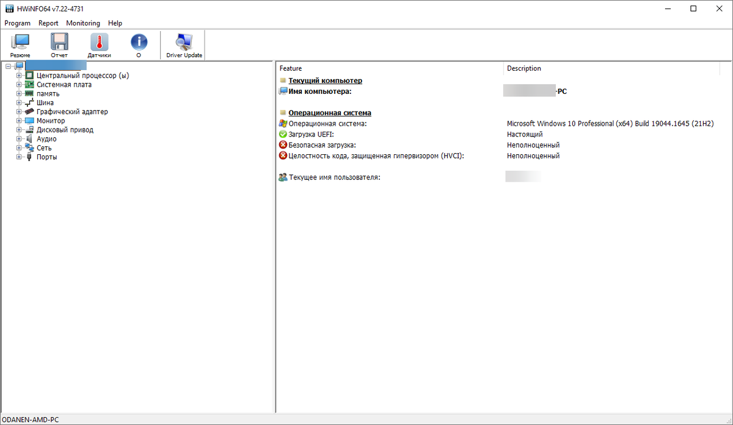Select the Системная плата tree item
The image size is (733, 425).
pos(64,85)
